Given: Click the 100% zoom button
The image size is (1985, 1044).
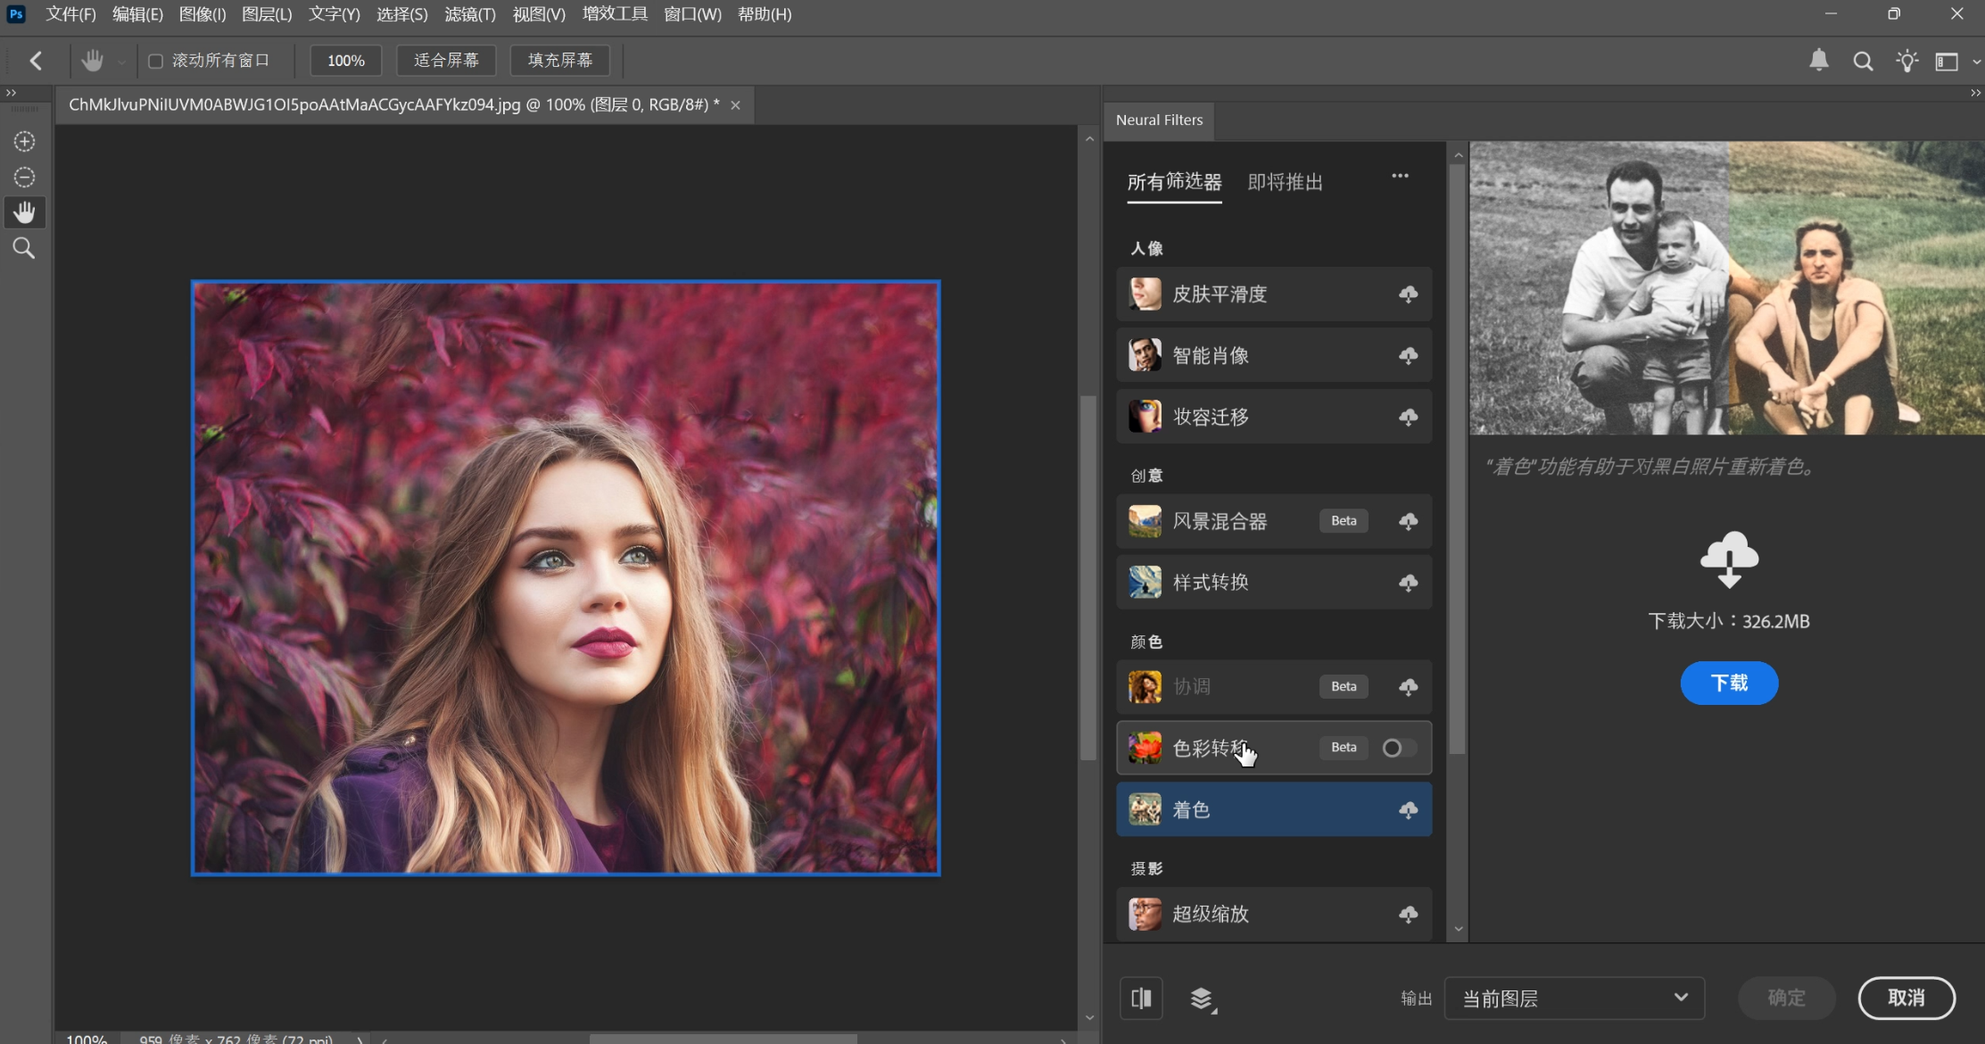Looking at the screenshot, I should click(x=345, y=61).
